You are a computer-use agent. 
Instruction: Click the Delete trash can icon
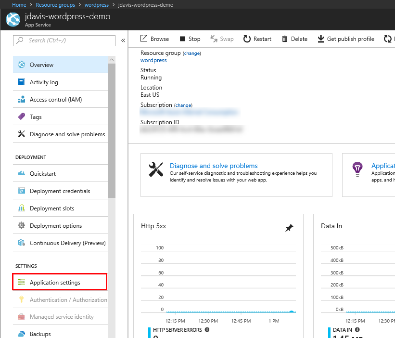(x=285, y=39)
